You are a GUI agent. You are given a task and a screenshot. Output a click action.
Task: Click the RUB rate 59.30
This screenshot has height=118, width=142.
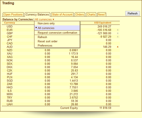point(74,101)
